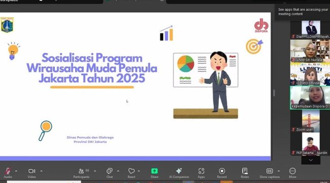Open the Apps toolbar item
The width and height of the screenshot is (330, 183).
pyautogui.click(x=201, y=173)
